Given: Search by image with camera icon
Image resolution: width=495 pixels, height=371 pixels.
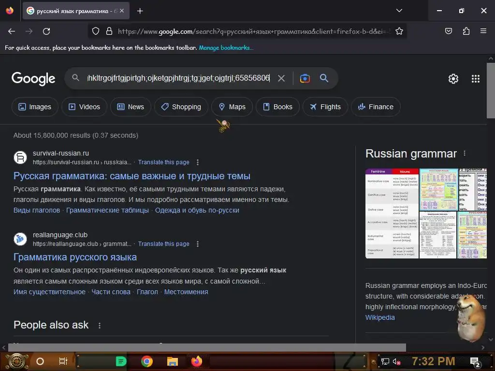Looking at the screenshot, I should click(x=305, y=78).
